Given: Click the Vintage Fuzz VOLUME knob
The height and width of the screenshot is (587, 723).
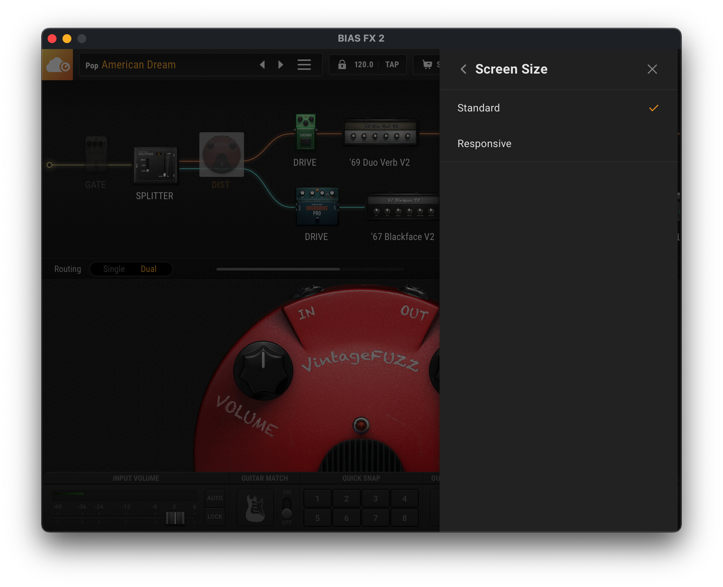Looking at the screenshot, I should coord(263,371).
